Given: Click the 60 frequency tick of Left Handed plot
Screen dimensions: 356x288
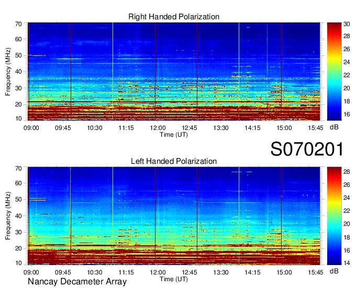Looking at the screenshot, I should [18, 183].
